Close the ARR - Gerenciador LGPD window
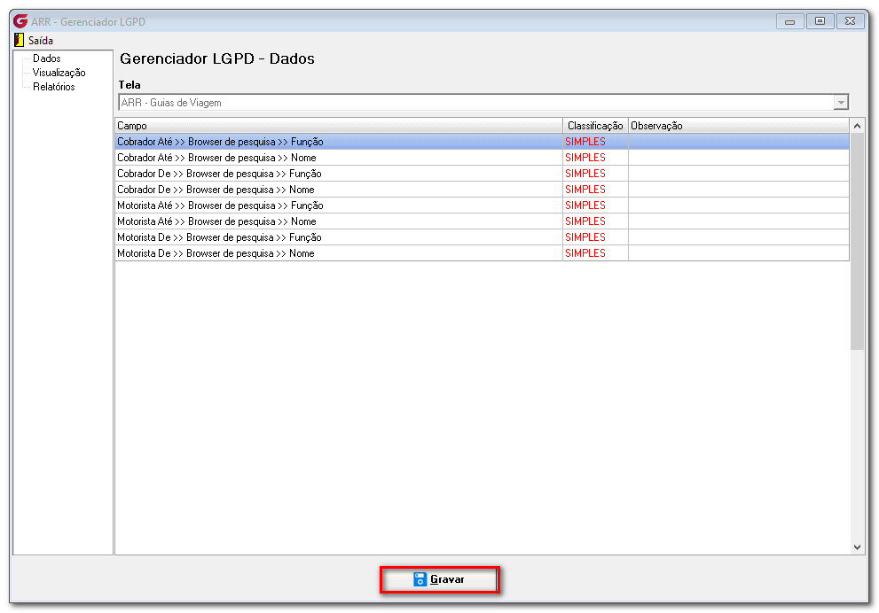Image resolution: width=879 pixels, height=613 pixels. pos(850,21)
